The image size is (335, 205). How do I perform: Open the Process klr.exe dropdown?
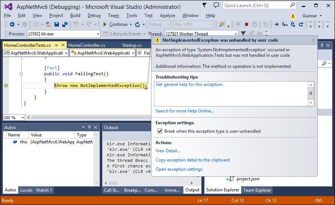98,34
